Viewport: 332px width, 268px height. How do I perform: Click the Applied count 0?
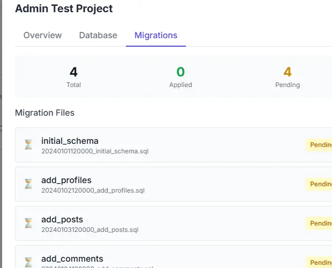tap(181, 72)
